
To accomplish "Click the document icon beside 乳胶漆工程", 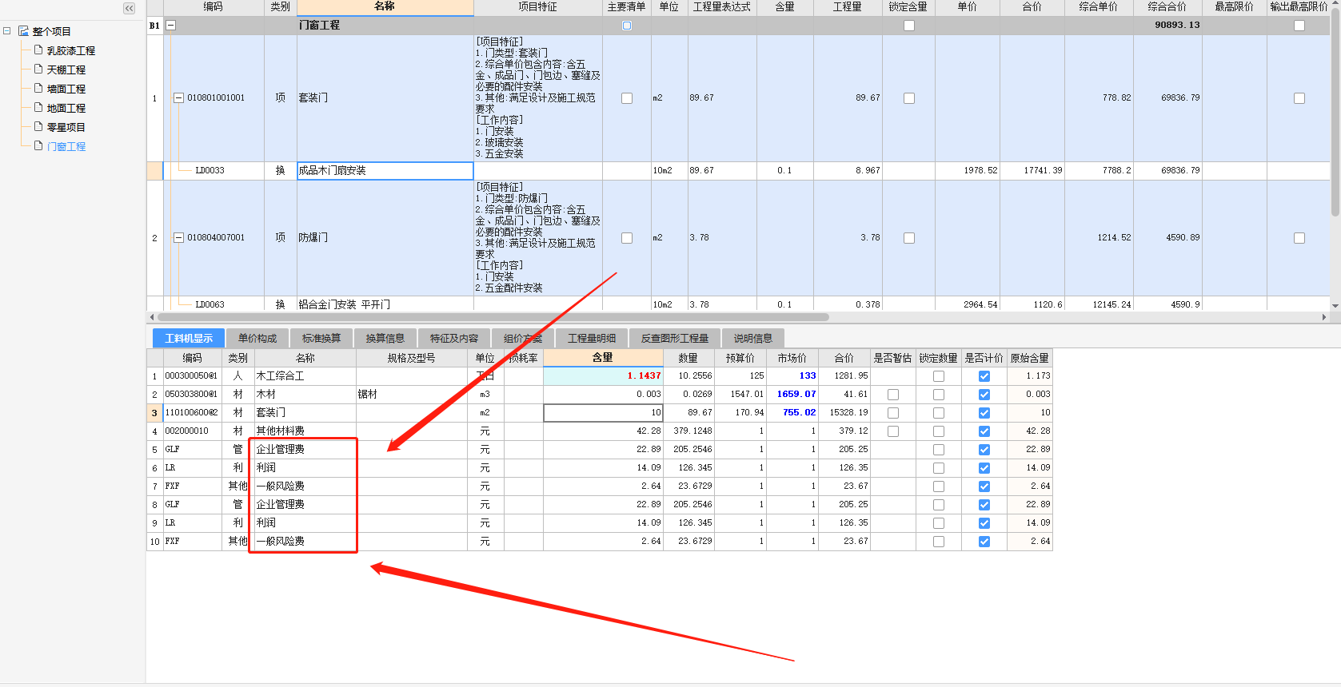I will (x=38, y=50).
